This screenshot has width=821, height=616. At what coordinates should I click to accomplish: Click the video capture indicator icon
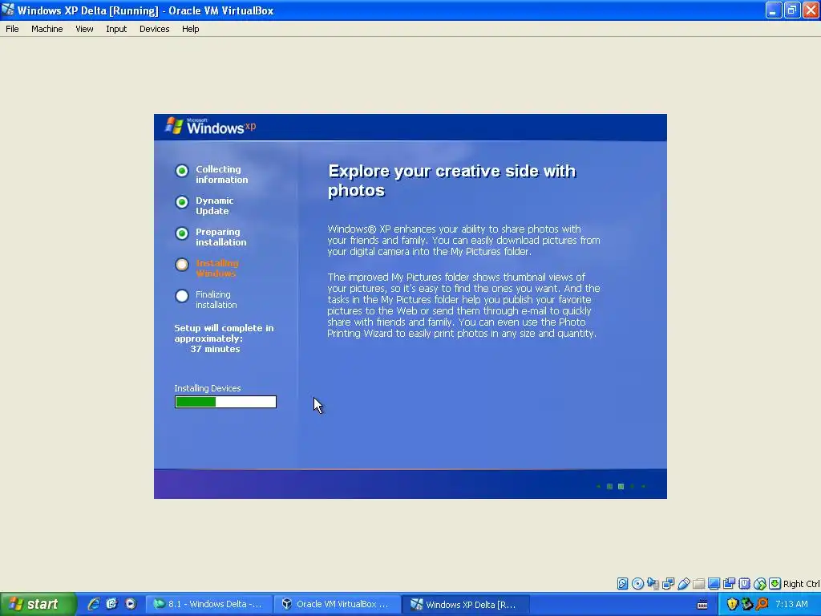pos(729,584)
